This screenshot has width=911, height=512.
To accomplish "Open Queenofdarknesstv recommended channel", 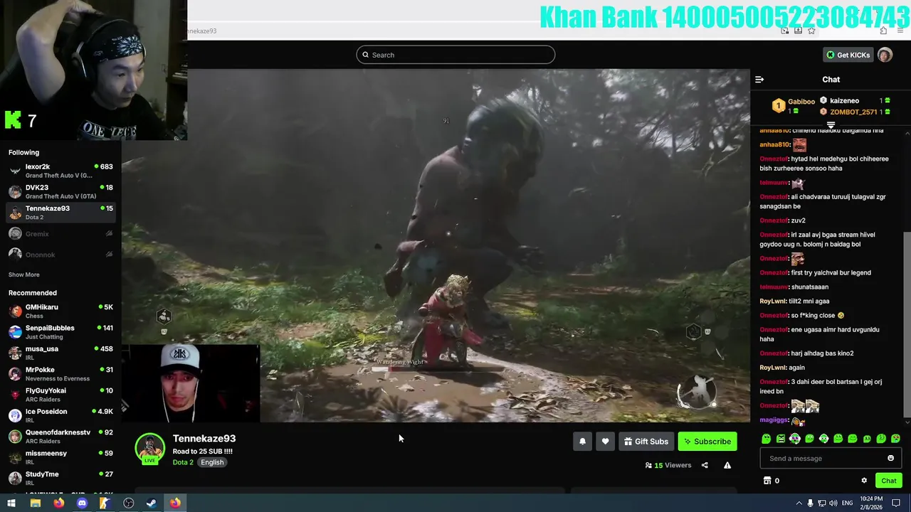I will 60,436.
